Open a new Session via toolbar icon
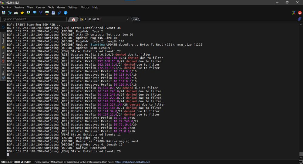Image resolution: width=303 pixels, height=164 pixels. pos(4,13)
